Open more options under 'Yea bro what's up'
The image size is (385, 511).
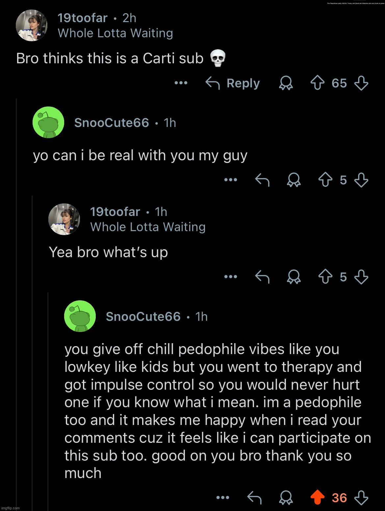pos(230,277)
